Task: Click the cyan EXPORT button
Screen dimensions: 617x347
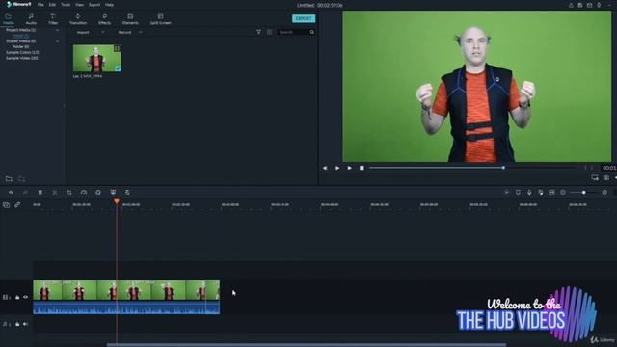Action: [304, 18]
